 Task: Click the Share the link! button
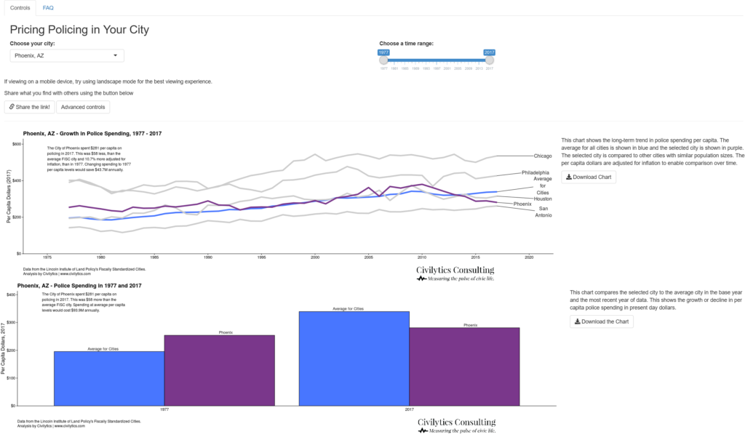click(29, 107)
